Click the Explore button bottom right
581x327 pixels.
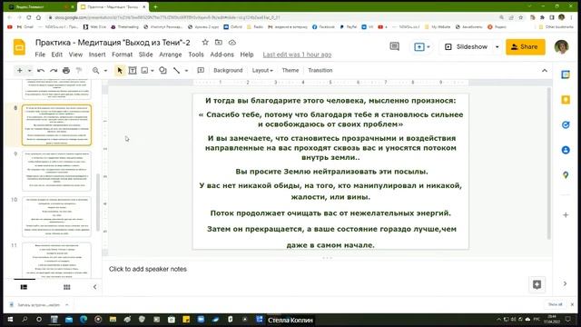click(537, 284)
